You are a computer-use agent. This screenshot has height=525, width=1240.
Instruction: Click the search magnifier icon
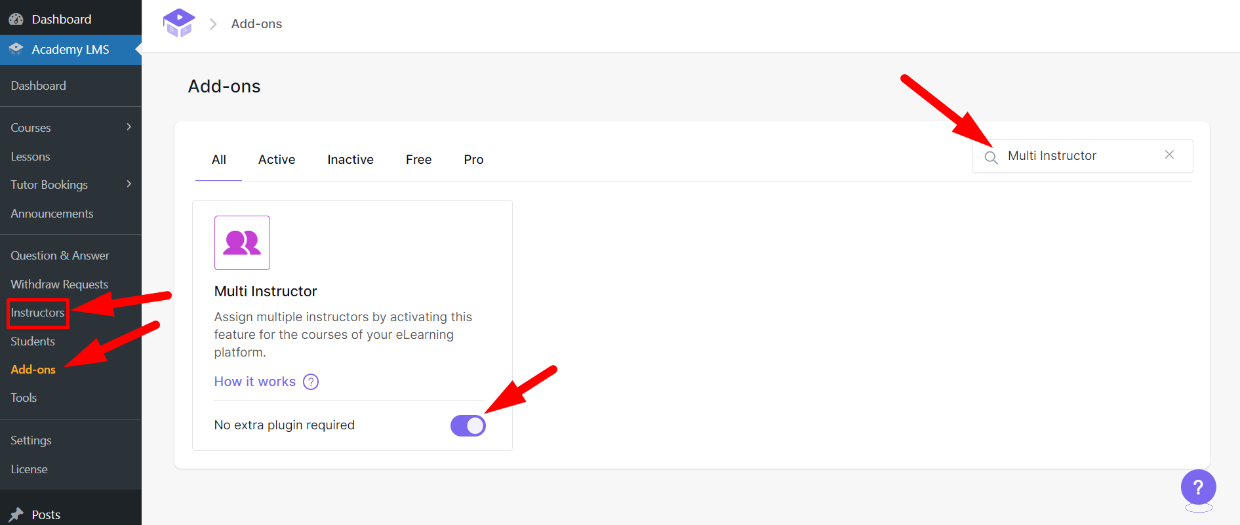coord(991,157)
